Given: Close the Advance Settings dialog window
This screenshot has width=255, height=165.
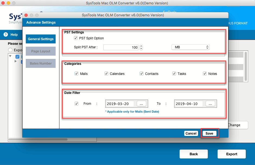Looking at the screenshot, I should point(26,15).
